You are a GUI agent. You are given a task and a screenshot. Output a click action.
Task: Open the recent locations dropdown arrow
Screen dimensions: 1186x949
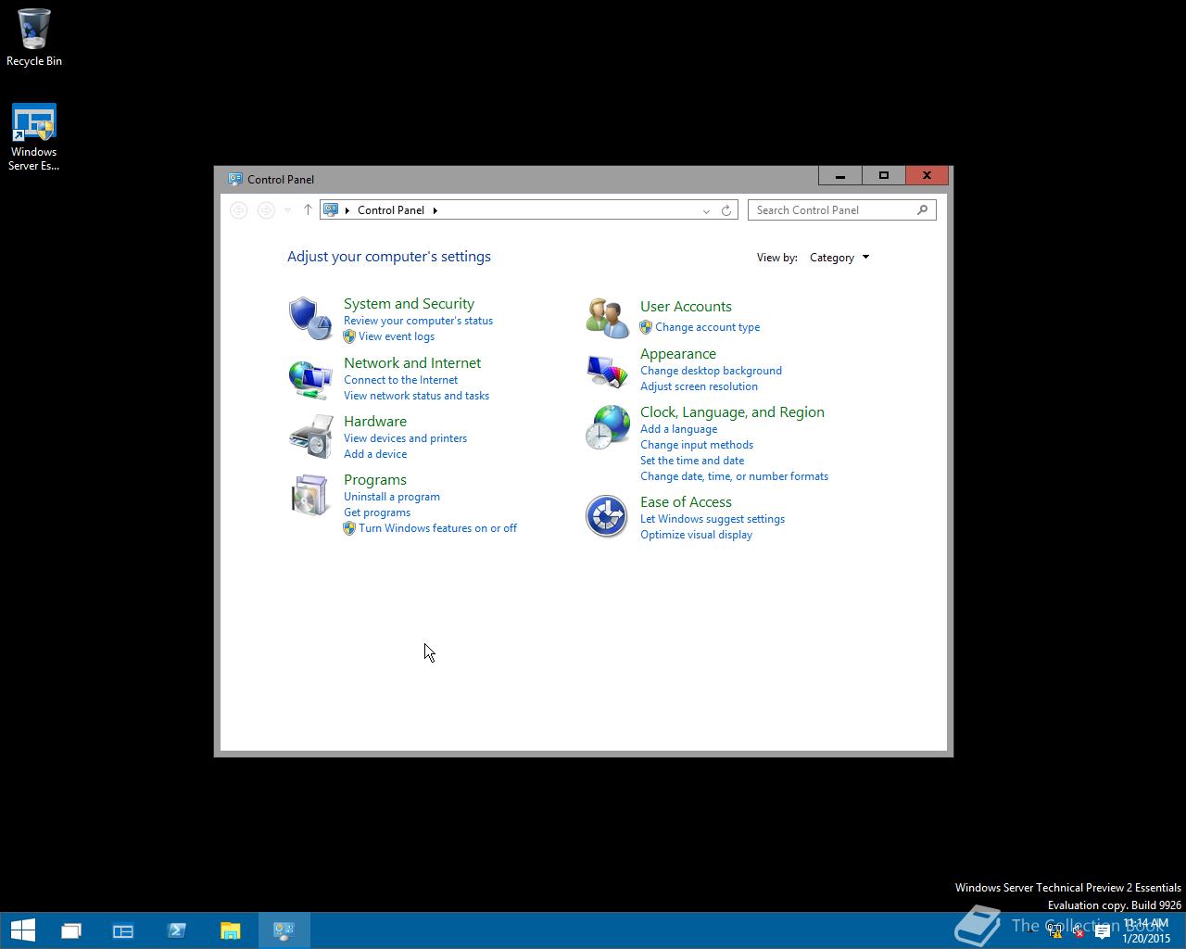[x=288, y=210]
